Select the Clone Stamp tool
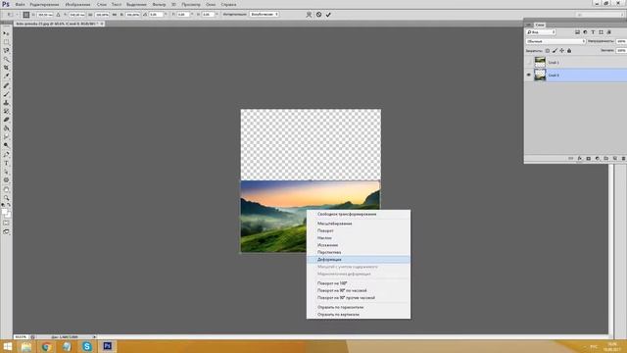 click(x=6, y=102)
